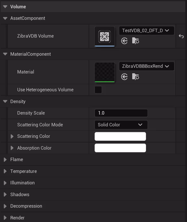Click the Material property label

(x=26, y=72)
